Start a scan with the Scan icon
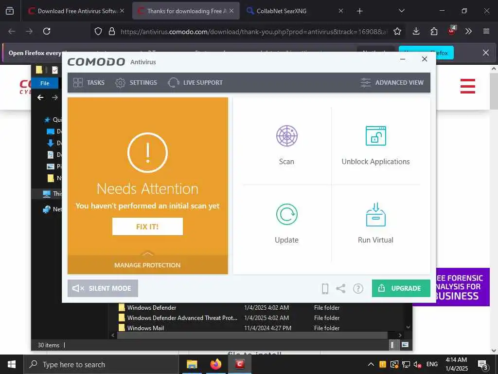This screenshot has width=498, height=374. click(286, 136)
